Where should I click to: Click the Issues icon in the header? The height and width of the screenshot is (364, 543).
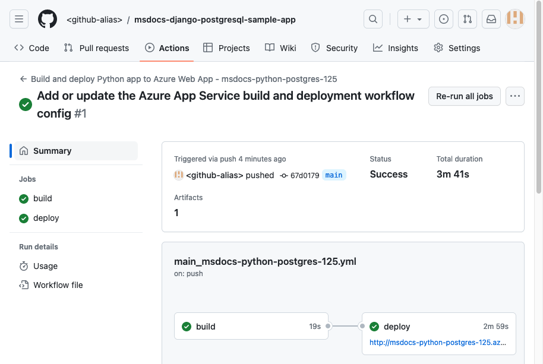(x=443, y=19)
